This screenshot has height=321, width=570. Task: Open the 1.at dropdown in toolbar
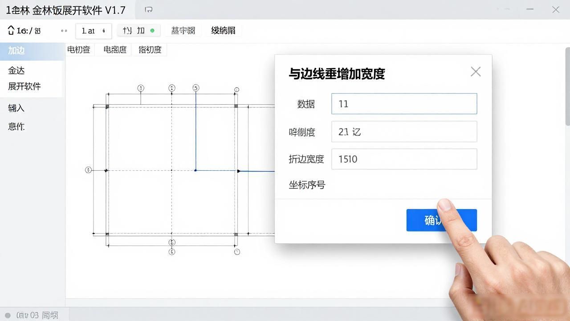[x=94, y=31]
